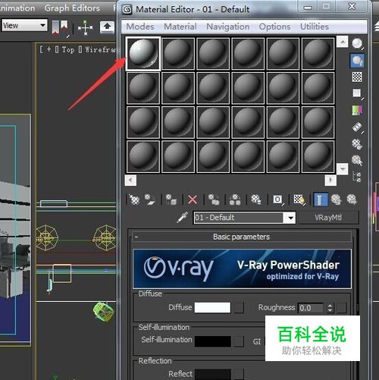
Task: Toggle Show Shaded Material in Viewport
Action: (x=299, y=199)
